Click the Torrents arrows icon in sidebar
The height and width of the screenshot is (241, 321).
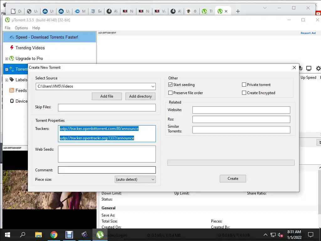coord(12,69)
